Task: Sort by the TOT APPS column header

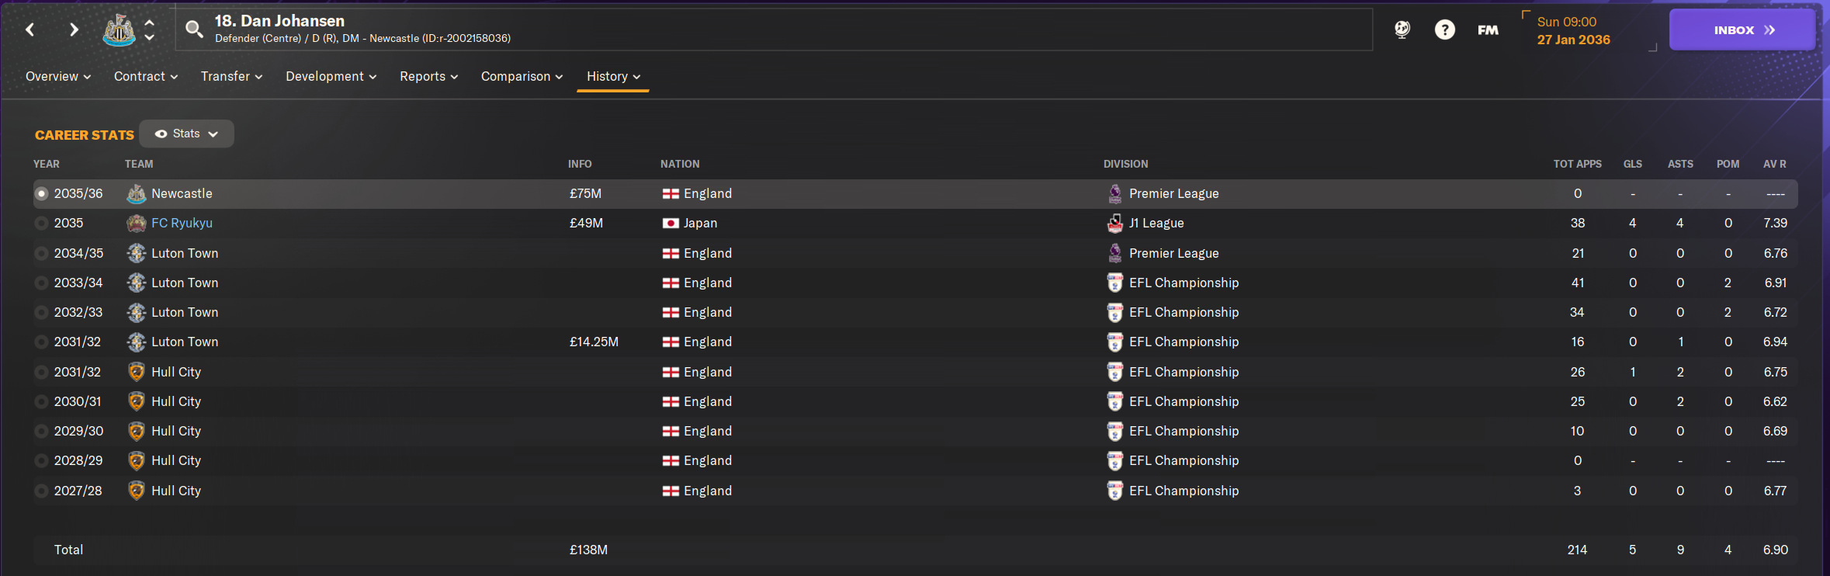Action: 1577,164
